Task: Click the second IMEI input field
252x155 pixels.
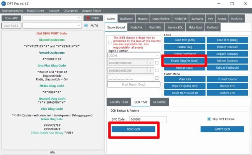Action: (x=127, y=70)
